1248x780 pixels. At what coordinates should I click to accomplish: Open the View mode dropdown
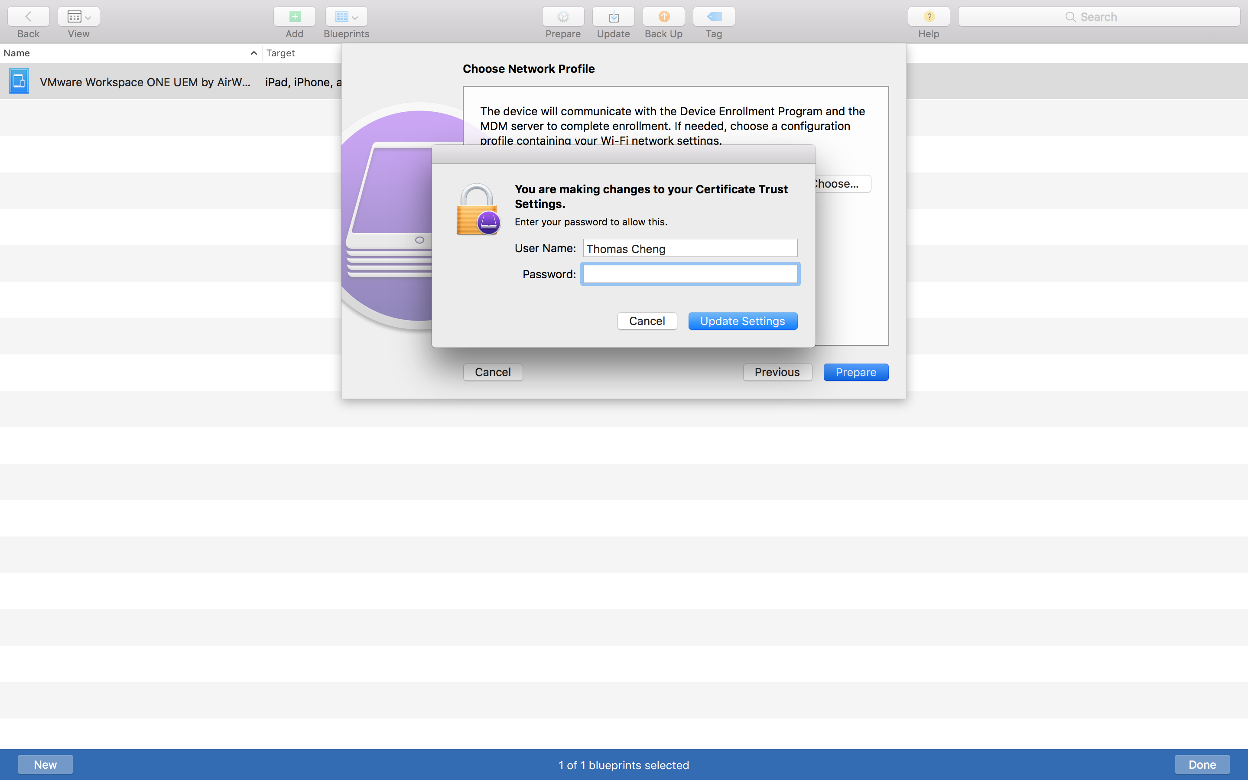pos(78,16)
